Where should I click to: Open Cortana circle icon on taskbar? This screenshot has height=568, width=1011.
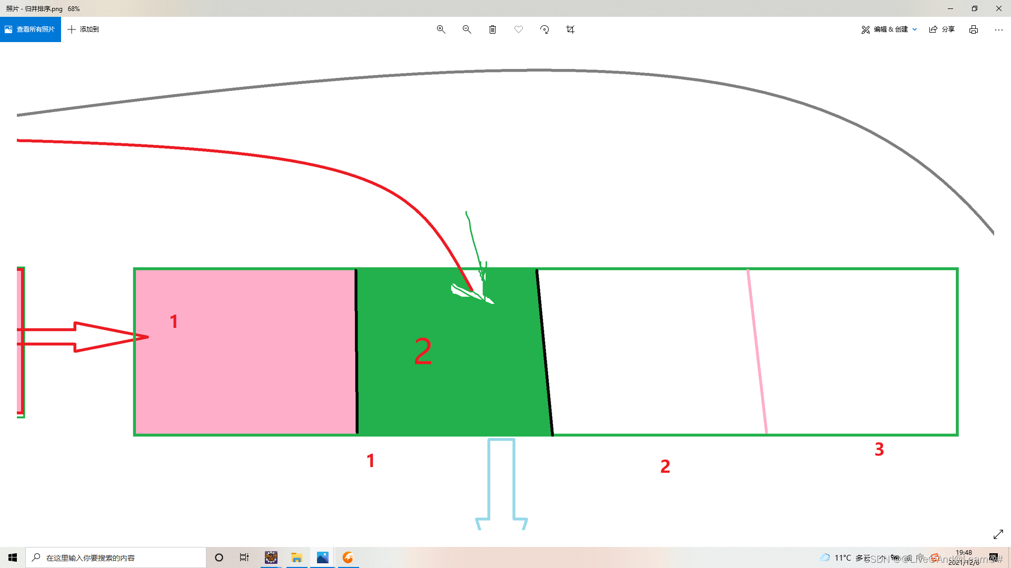[219, 557]
